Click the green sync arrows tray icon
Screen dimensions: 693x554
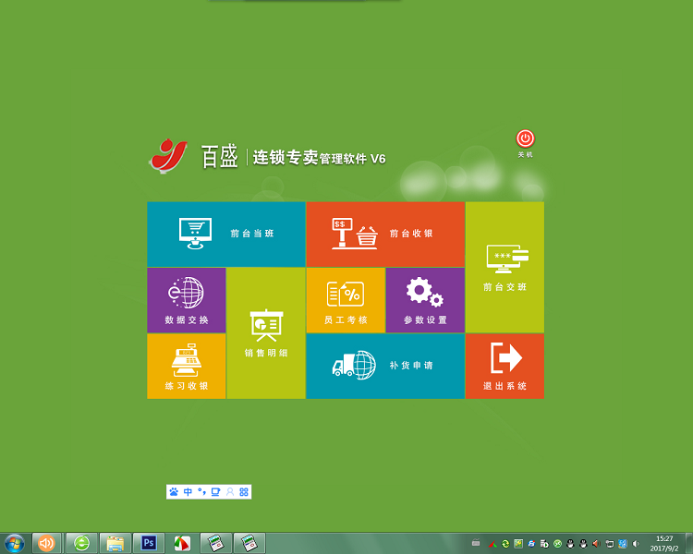[505, 544]
